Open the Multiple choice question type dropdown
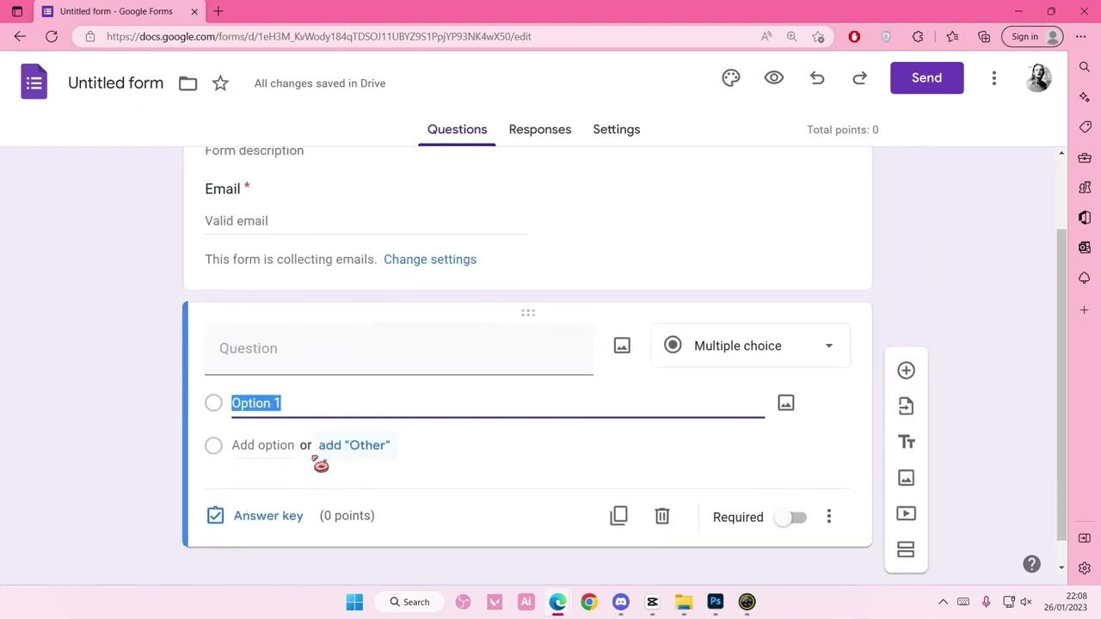Screen dimensions: 1101x619 pos(750,346)
